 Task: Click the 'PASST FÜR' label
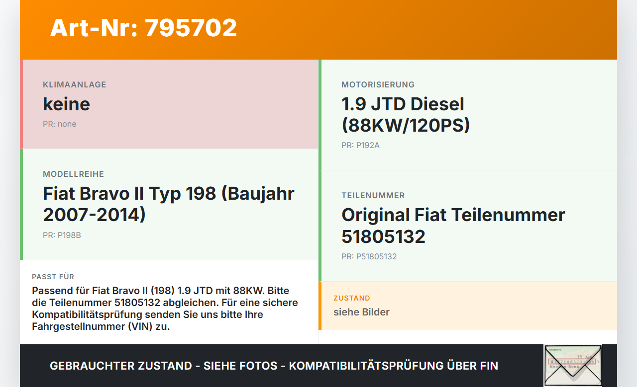click(x=53, y=277)
